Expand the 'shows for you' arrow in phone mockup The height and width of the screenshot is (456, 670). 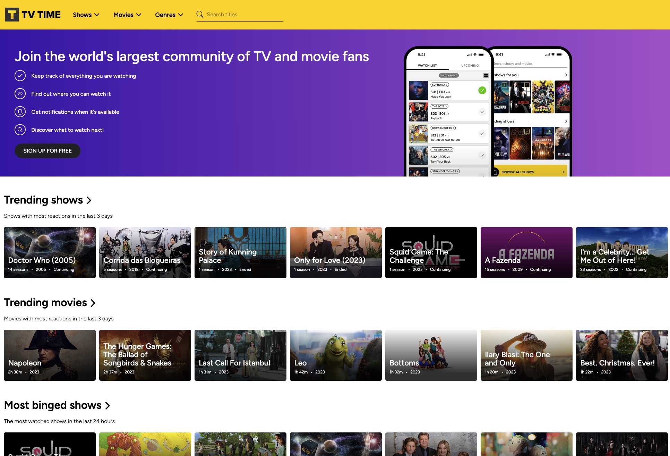(x=566, y=75)
